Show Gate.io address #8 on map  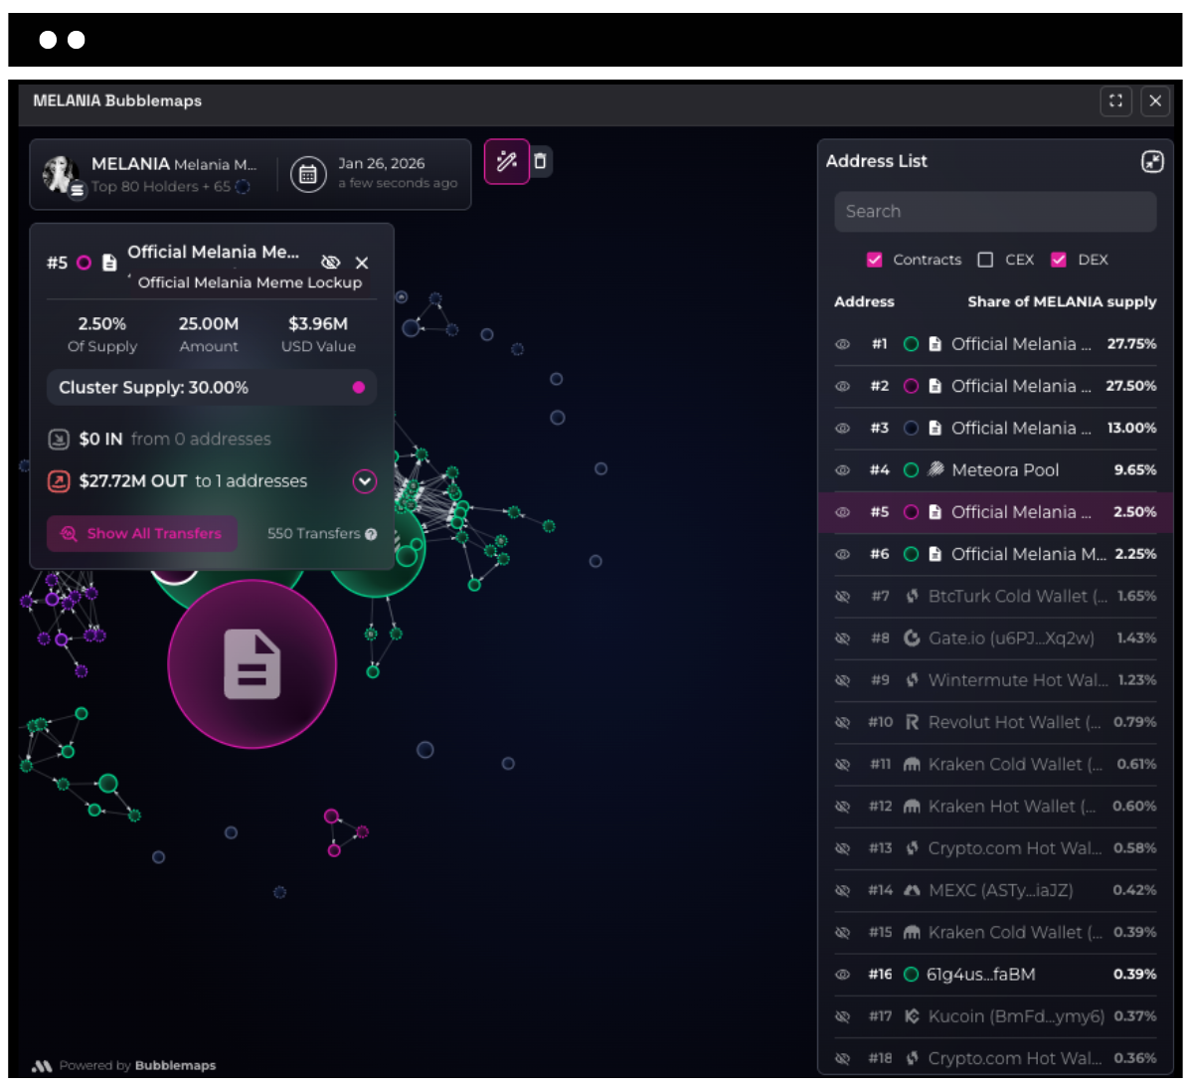coord(842,638)
